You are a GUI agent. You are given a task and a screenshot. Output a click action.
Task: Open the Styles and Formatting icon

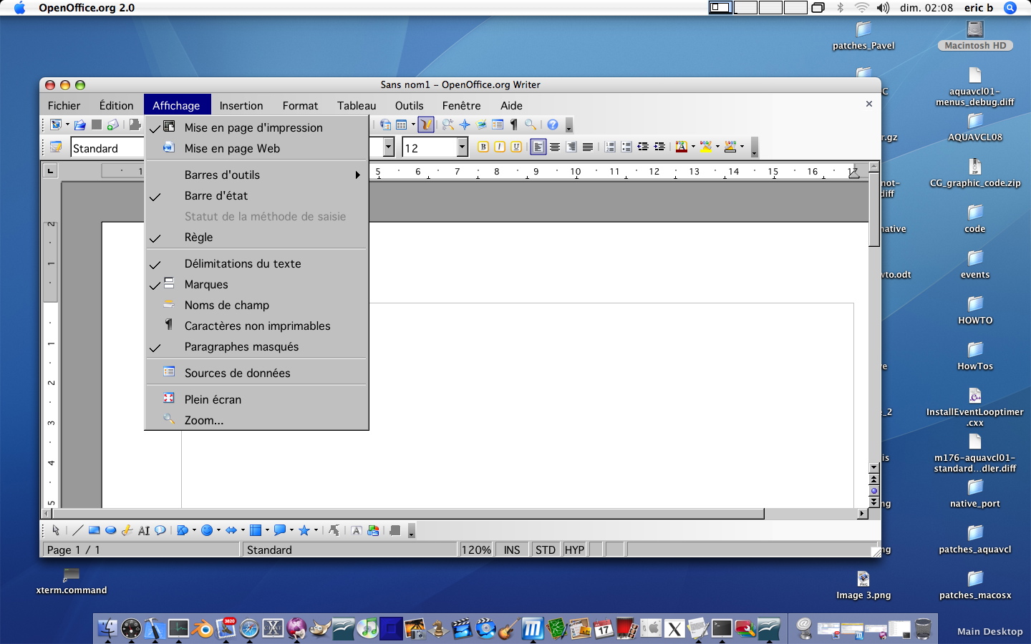tap(55, 147)
